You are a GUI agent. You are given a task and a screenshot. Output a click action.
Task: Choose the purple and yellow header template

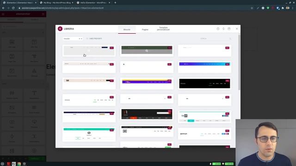pyautogui.click(x=147, y=83)
